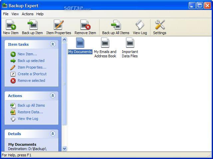
Task: Click the Item Properties... link
Action: (32, 67)
